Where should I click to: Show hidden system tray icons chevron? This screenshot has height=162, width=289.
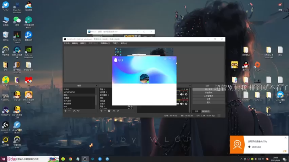point(241,159)
